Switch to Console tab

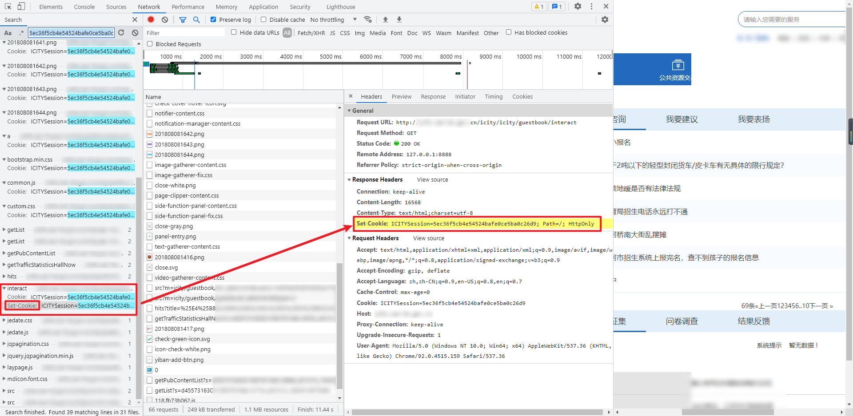(x=84, y=7)
